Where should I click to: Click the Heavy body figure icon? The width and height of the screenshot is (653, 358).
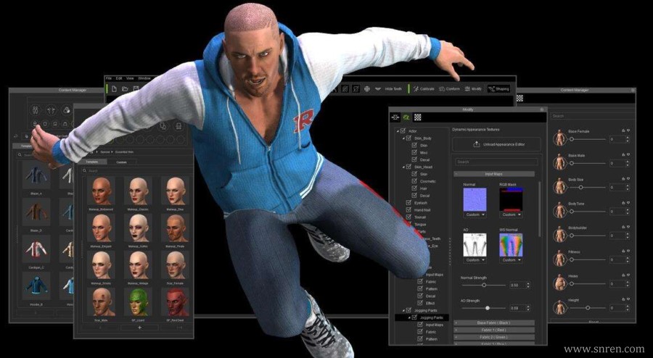559,283
